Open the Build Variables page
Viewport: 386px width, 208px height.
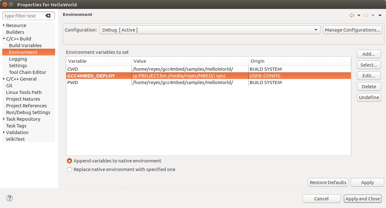tap(25, 46)
